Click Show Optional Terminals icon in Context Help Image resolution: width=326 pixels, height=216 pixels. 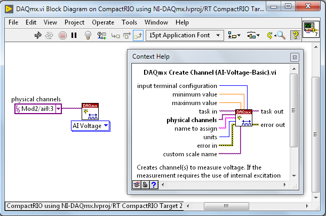click(x=137, y=185)
